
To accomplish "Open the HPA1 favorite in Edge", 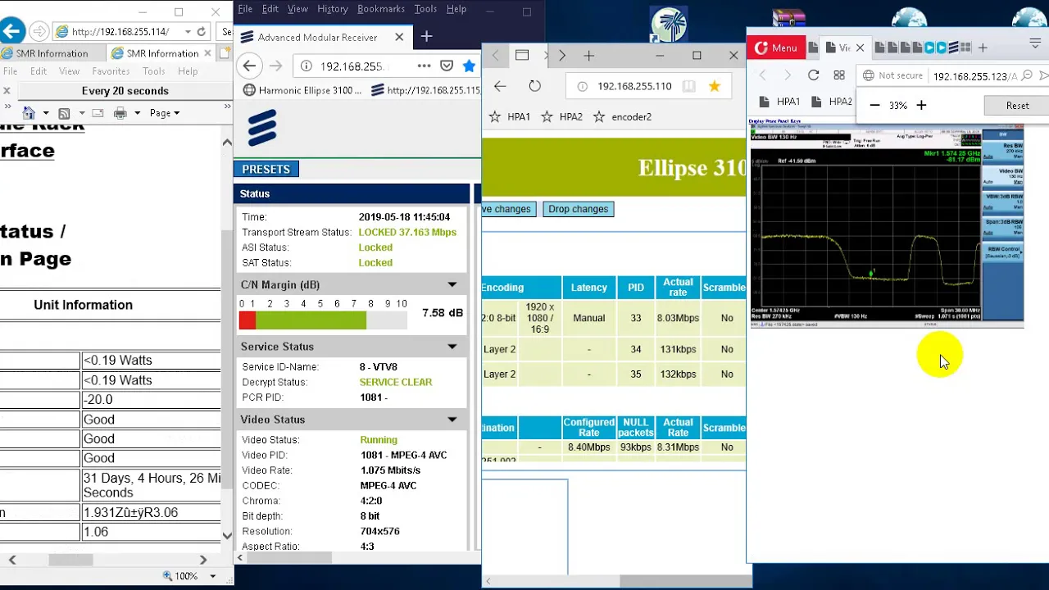I will [x=510, y=117].
